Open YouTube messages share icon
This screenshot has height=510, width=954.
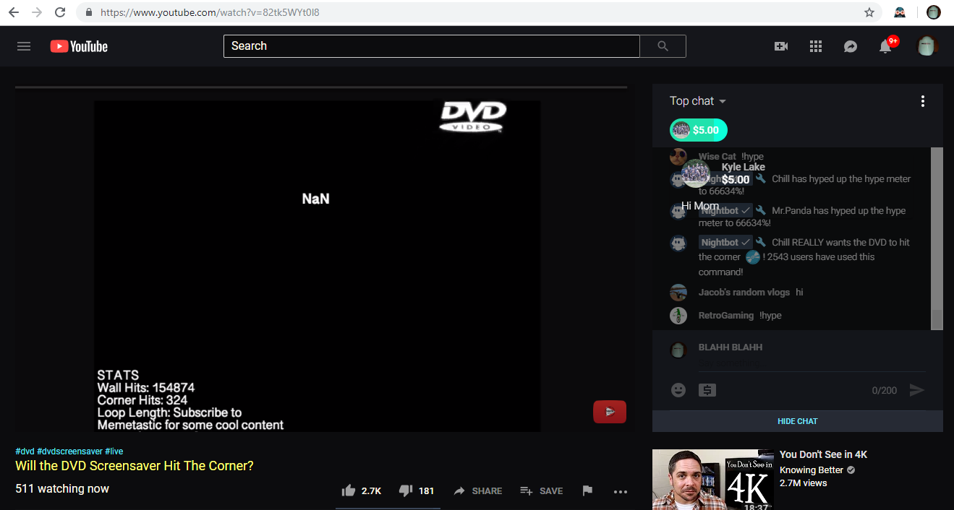[851, 46]
